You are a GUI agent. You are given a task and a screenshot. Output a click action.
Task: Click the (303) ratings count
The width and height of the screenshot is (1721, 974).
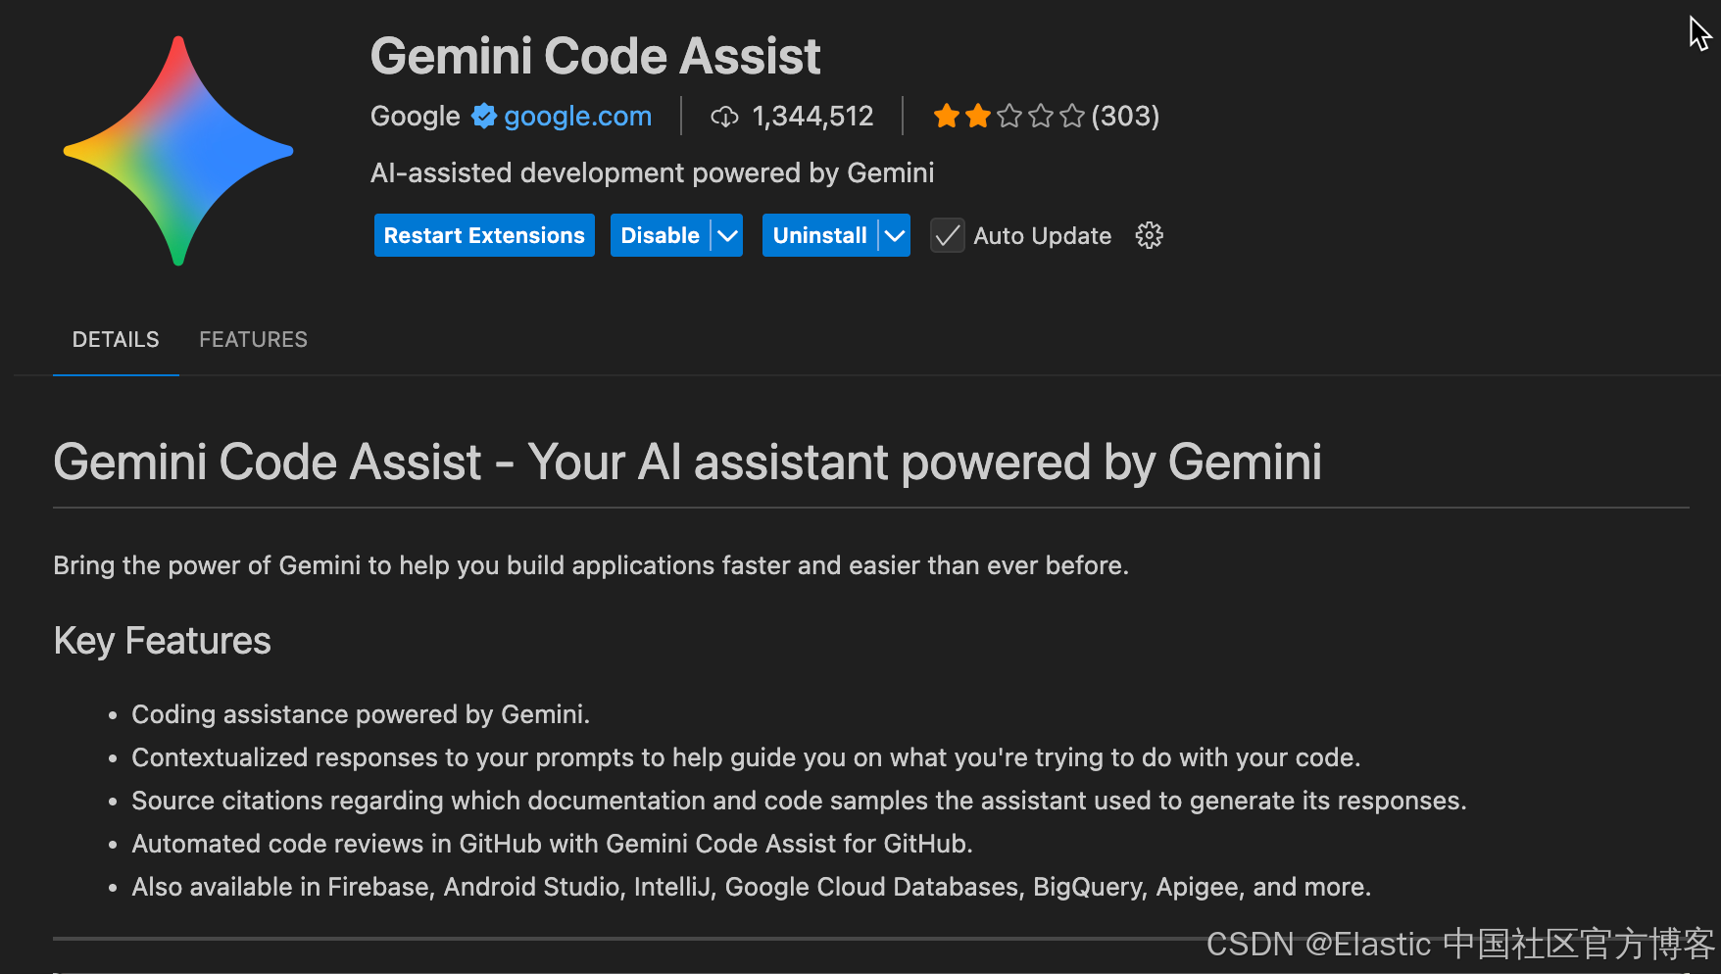click(1125, 116)
